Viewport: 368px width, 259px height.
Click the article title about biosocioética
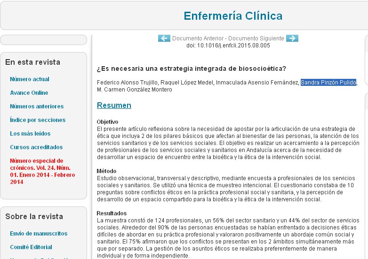(x=191, y=69)
